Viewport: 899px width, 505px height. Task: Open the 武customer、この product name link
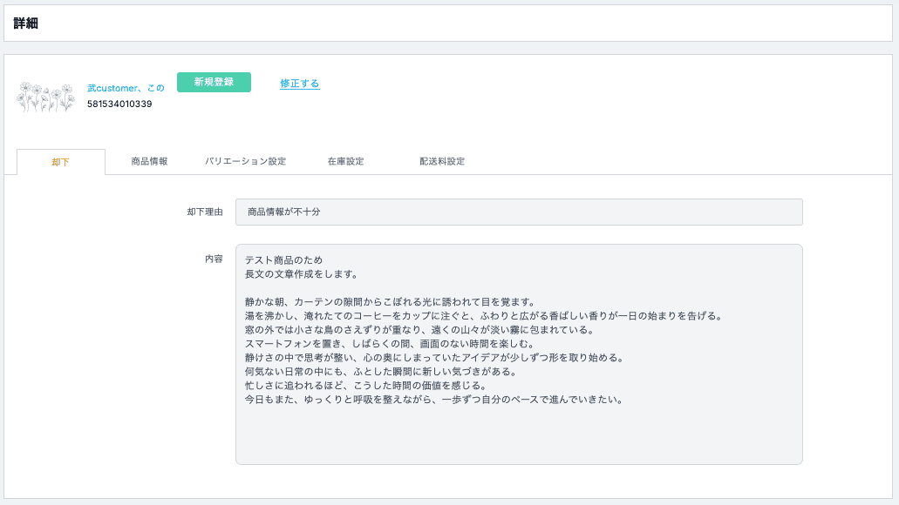(126, 88)
